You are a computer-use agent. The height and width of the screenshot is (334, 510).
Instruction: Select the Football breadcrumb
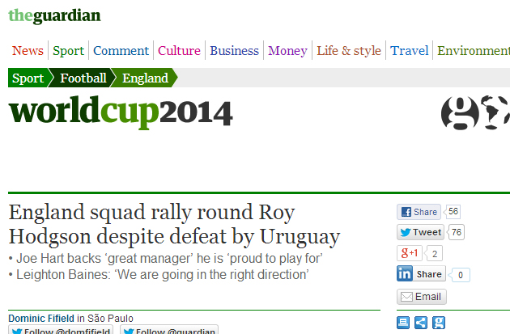click(83, 78)
